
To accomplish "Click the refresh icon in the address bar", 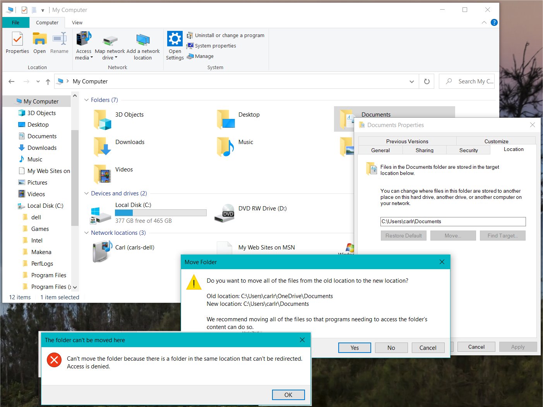I will click(x=427, y=81).
